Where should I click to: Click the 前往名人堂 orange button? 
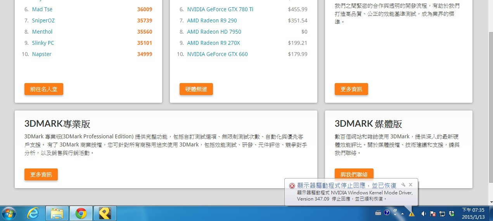(44, 89)
